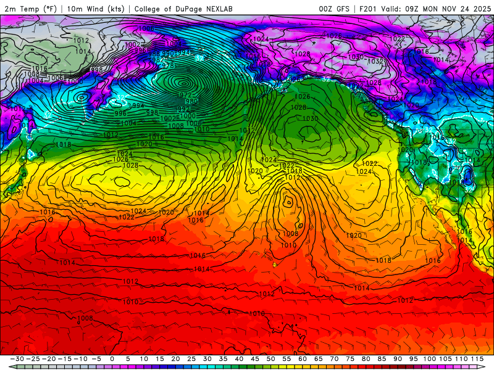Screen dimensions: 494x370
Task: Click the 990 isobar pressure label
Action: pos(168,54)
